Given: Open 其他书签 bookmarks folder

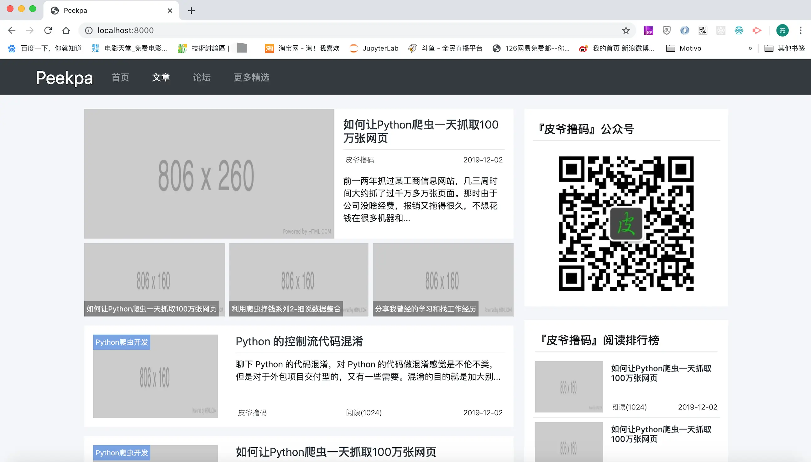Looking at the screenshot, I should click(x=784, y=48).
